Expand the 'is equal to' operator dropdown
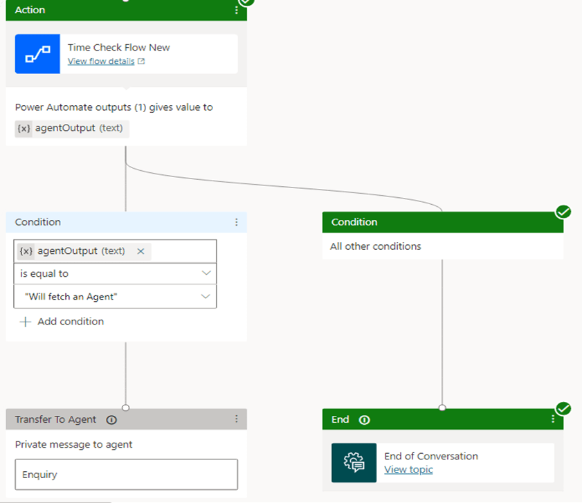This screenshot has width=582, height=503. pos(206,273)
